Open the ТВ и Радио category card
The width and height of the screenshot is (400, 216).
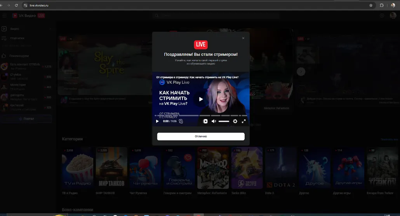[78, 168]
